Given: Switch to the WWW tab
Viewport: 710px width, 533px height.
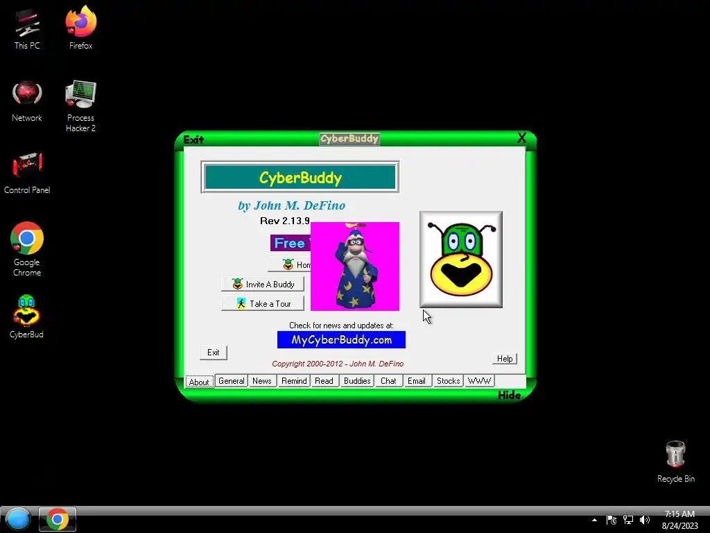Looking at the screenshot, I should click(x=479, y=381).
